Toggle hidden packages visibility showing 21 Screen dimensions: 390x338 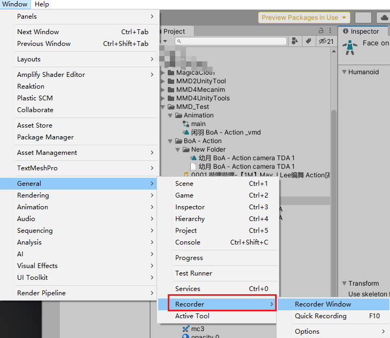click(x=325, y=41)
